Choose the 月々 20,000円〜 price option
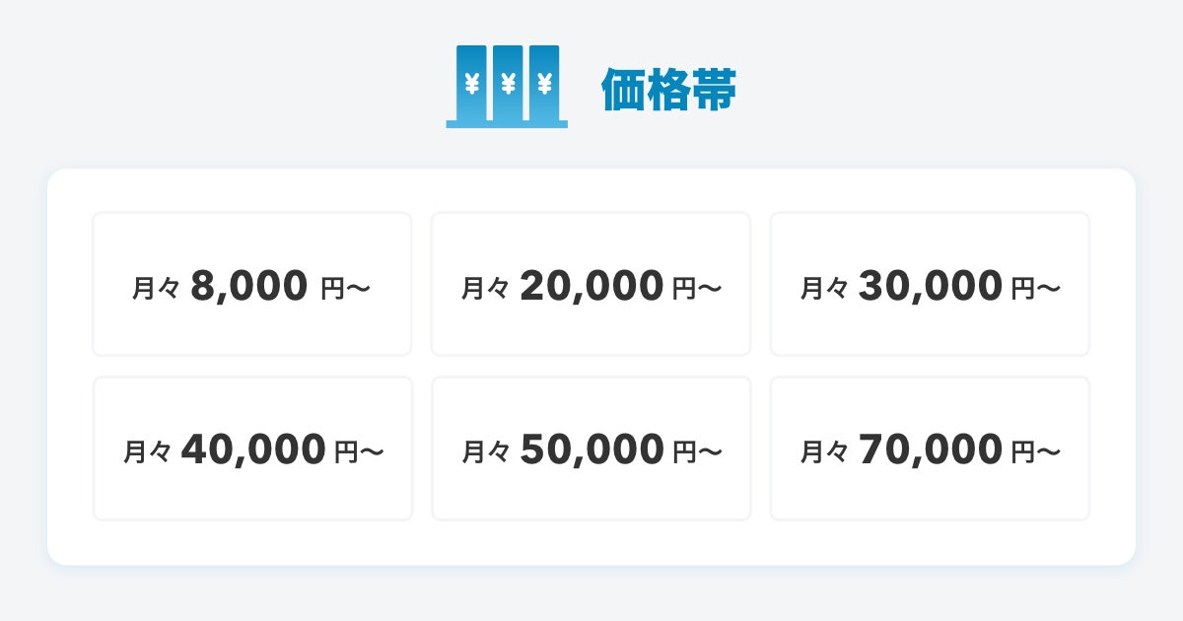The image size is (1183, 621). pyautogui.click(x=591, y=284)
